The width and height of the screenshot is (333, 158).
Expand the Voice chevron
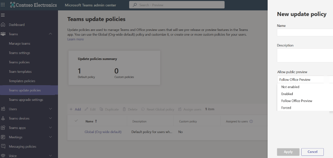50,156
